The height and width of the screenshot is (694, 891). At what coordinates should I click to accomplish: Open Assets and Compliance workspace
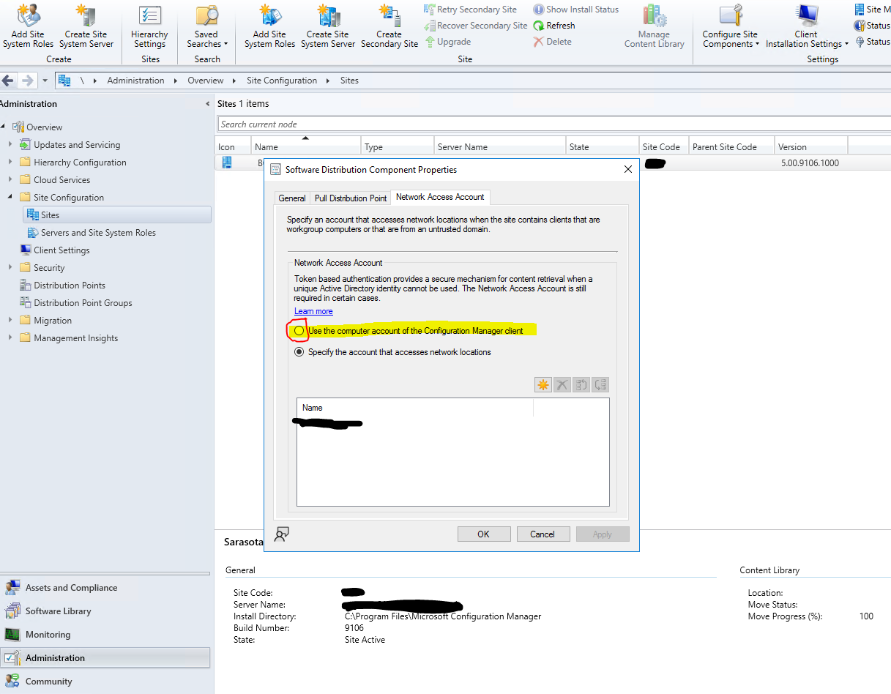click(105, 587)
